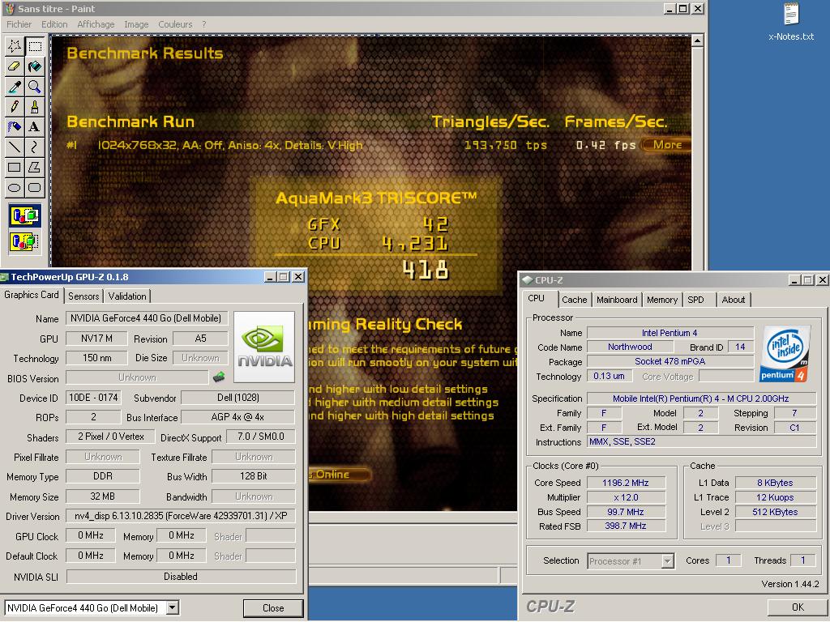Click the Driver Version field in GPU-Z
The height and width of the screenshot is (622, 830).
click(181, 516)
